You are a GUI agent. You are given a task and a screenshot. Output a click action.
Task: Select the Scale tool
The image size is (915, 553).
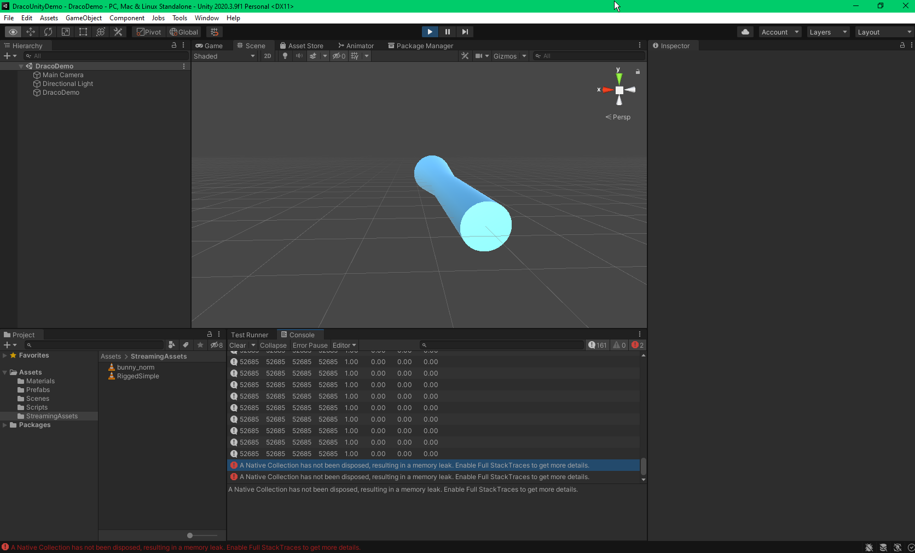coord(66,32)
